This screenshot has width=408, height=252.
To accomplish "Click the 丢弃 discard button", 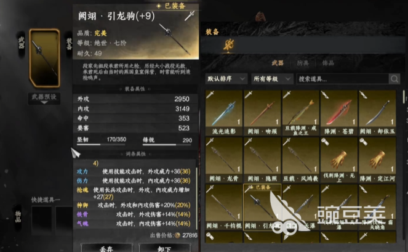I will point(106,248).
